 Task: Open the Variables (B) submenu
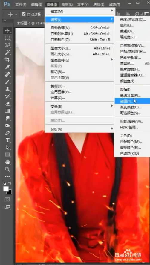tap(80, 107)
